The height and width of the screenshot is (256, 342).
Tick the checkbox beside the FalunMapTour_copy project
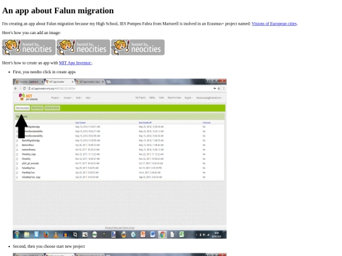17,177
